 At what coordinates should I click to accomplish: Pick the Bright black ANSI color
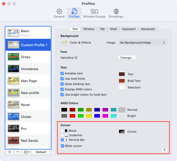tap(64, 116)
